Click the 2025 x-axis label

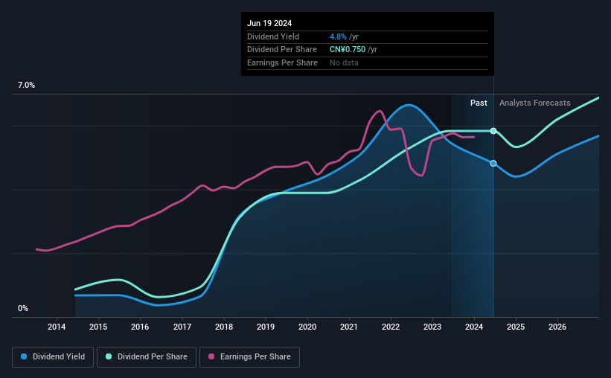pos(516,327)
